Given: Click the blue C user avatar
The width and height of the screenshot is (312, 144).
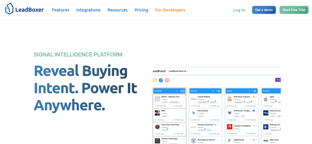Looking at the screenshot, I should point(161,80).
